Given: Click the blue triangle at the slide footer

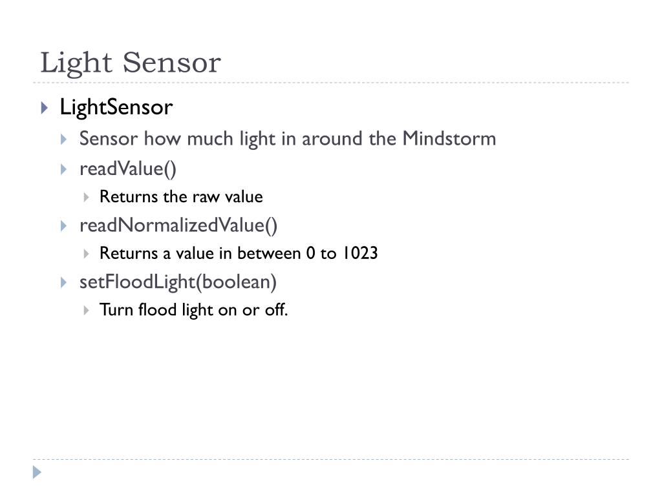Looking at the screenshot, I should (x=37, y=472).
